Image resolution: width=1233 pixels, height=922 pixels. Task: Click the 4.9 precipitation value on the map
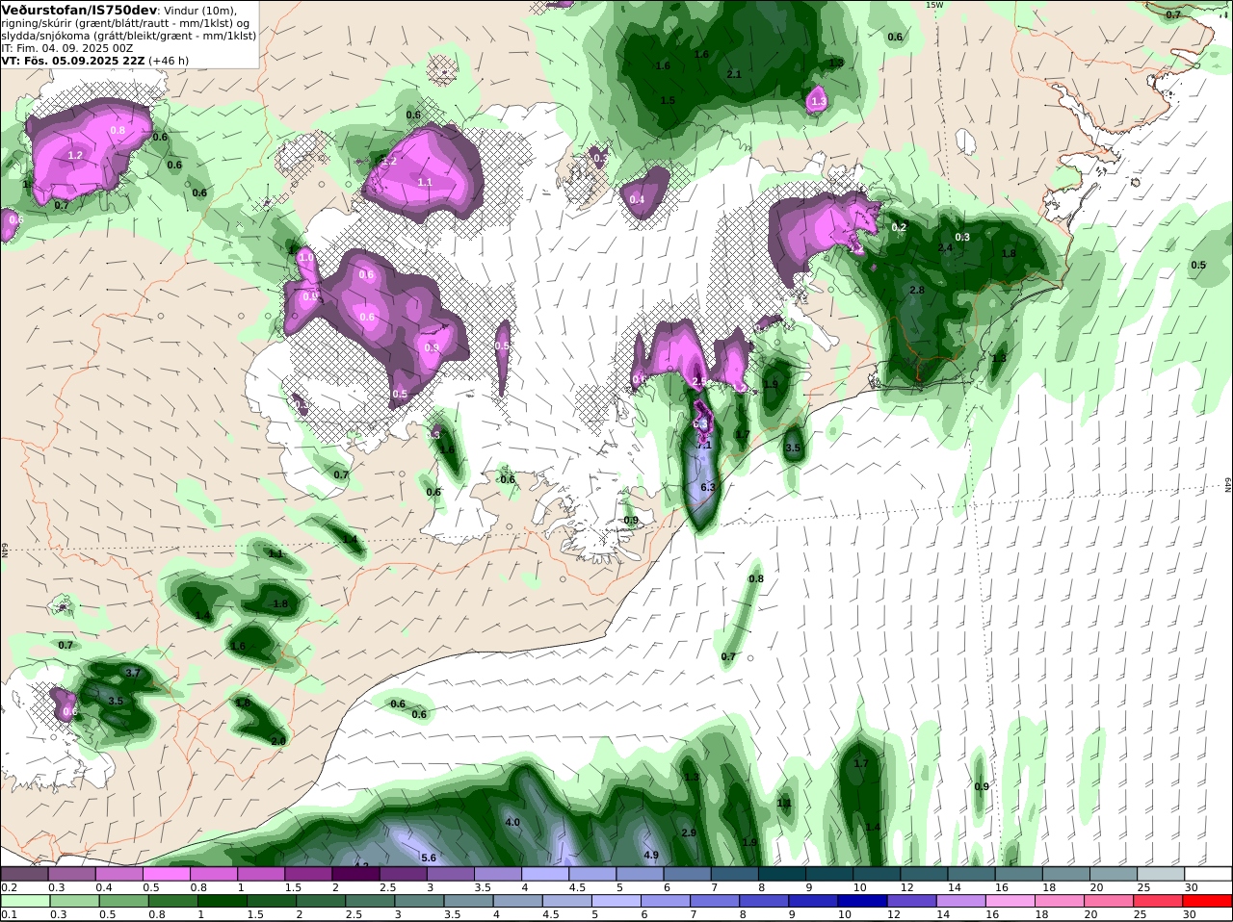click(x=651, y=855)
